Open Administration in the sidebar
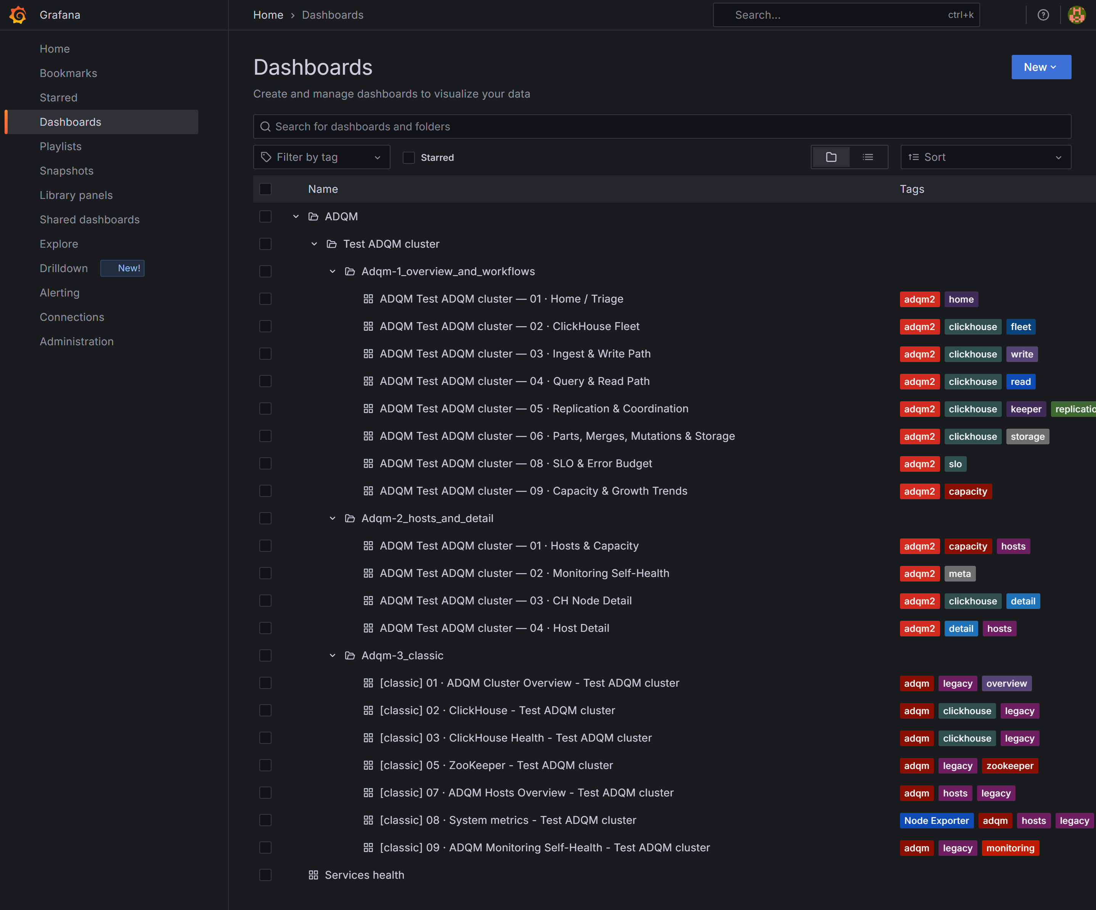Screen dimensions: 1096x910 (x=77, y=341)
